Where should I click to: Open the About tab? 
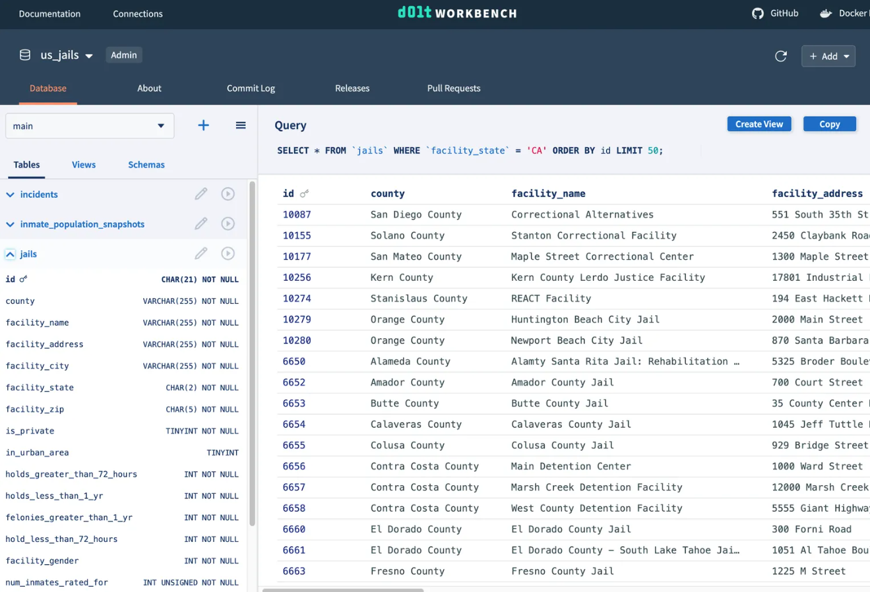[149, 88]
